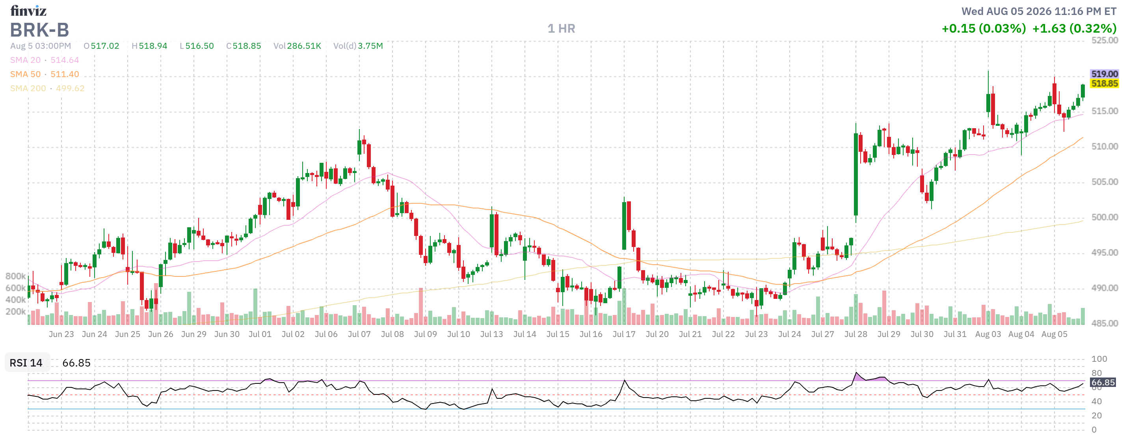Click the Aug 03 date label
The image size is (1127, 442).
tap(988, 335)
